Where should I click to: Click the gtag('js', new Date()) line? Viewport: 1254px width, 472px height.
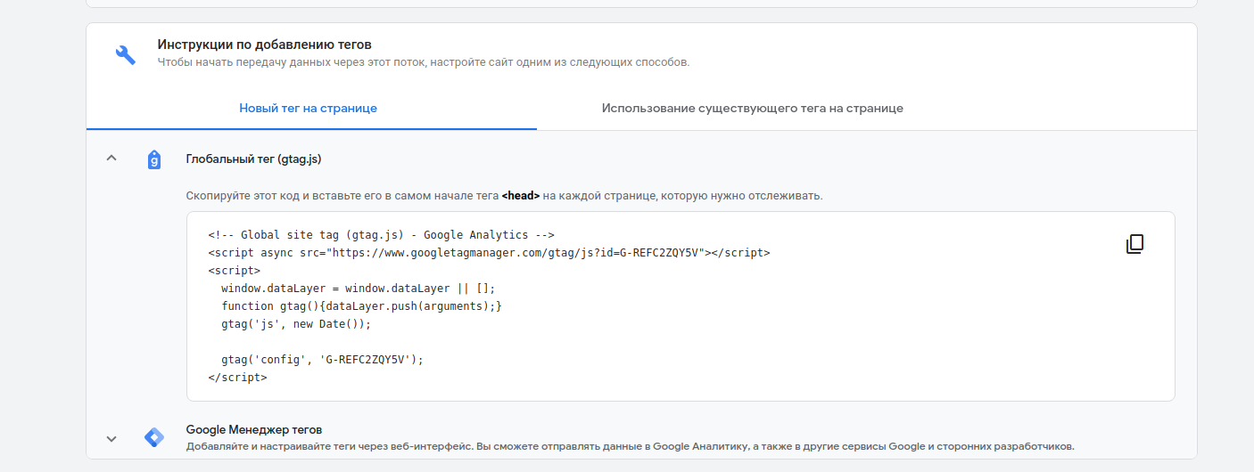(295, 324)
